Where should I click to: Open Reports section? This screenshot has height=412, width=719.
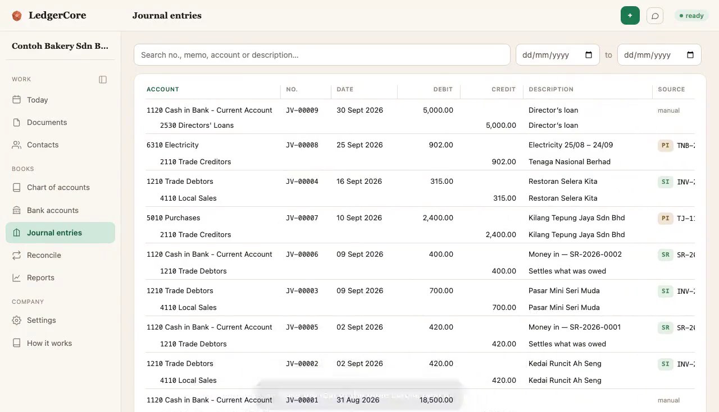click(x=60, y=277)
